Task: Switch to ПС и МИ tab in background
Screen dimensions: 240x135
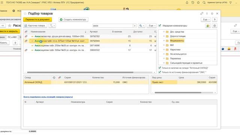Action: point(12,37)
